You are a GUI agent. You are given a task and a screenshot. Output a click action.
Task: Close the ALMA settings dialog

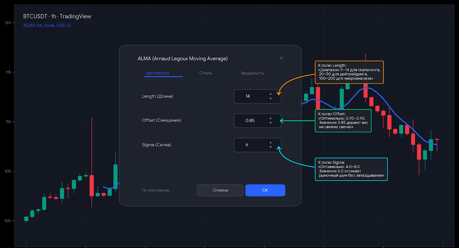281,58
